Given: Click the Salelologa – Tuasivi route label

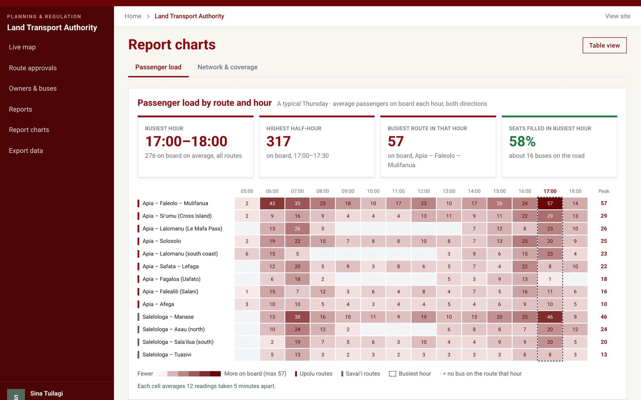Looking at the screenshot, I should (x=167, y=355).
